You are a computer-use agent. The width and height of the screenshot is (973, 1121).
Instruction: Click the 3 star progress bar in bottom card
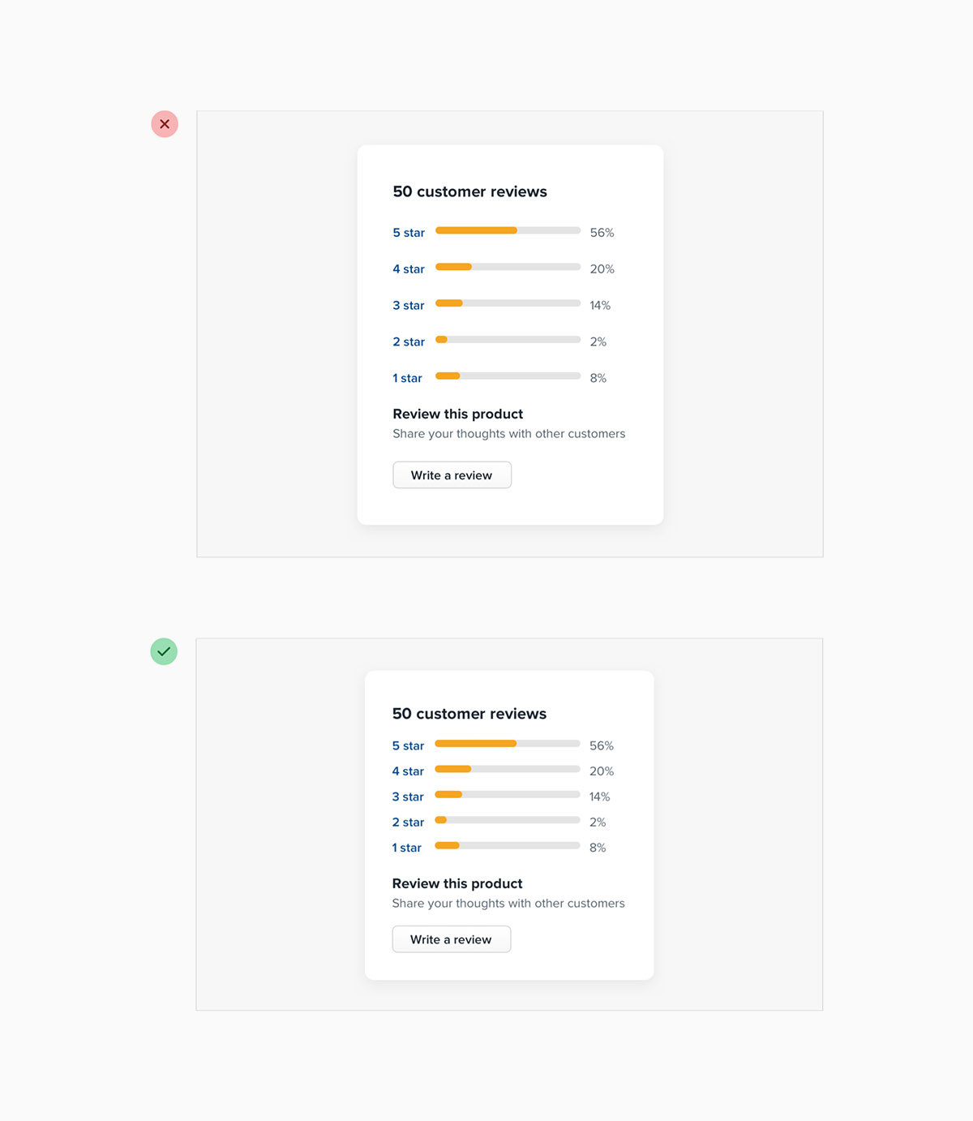point(507,794)
